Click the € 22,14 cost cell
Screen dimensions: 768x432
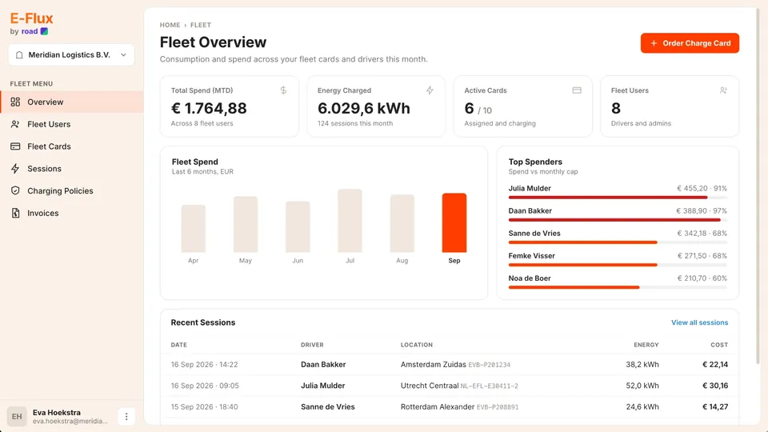coord(715,365)
